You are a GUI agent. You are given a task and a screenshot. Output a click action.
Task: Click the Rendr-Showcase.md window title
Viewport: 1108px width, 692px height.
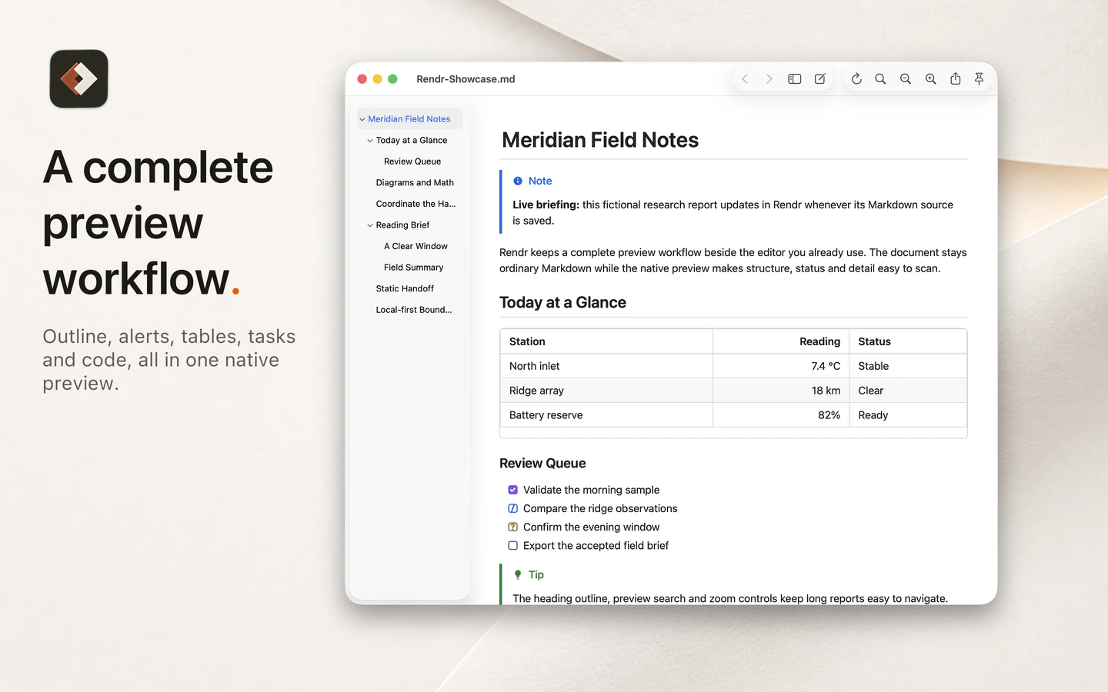pyautogui.click(x=466, y=78)
